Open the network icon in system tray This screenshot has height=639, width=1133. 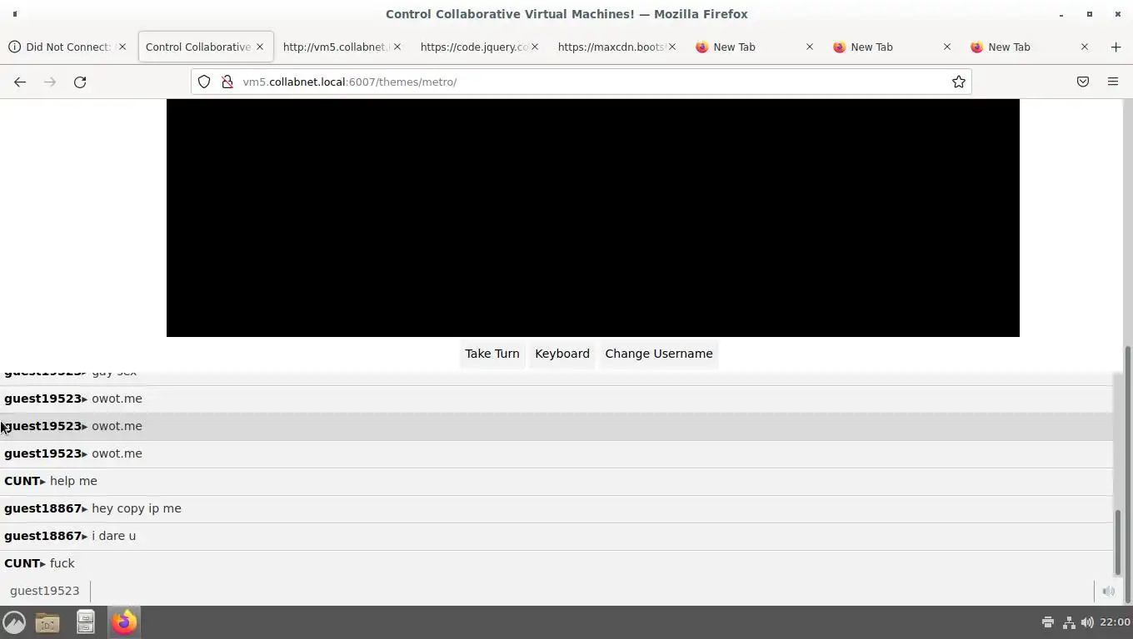(x=1068, y=622)
